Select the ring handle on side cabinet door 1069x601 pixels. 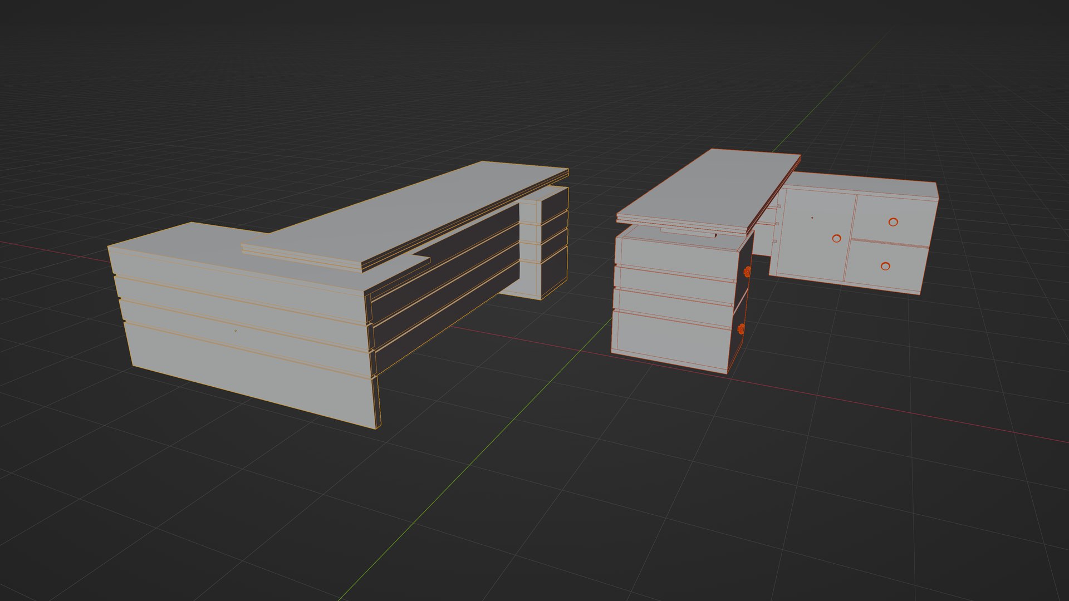pos(836,239)
